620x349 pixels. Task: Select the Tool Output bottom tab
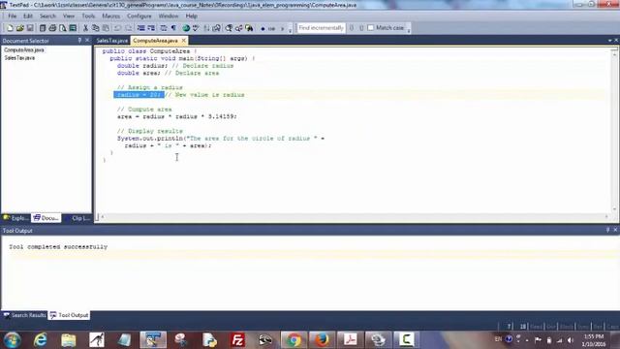point(69,315)
